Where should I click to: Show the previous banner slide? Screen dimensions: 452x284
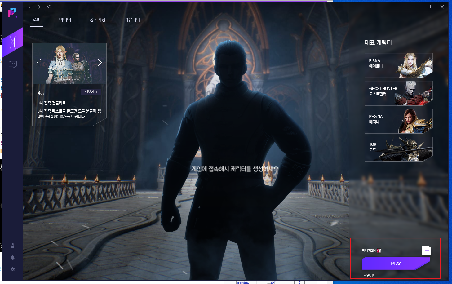(x=39, y=63)
